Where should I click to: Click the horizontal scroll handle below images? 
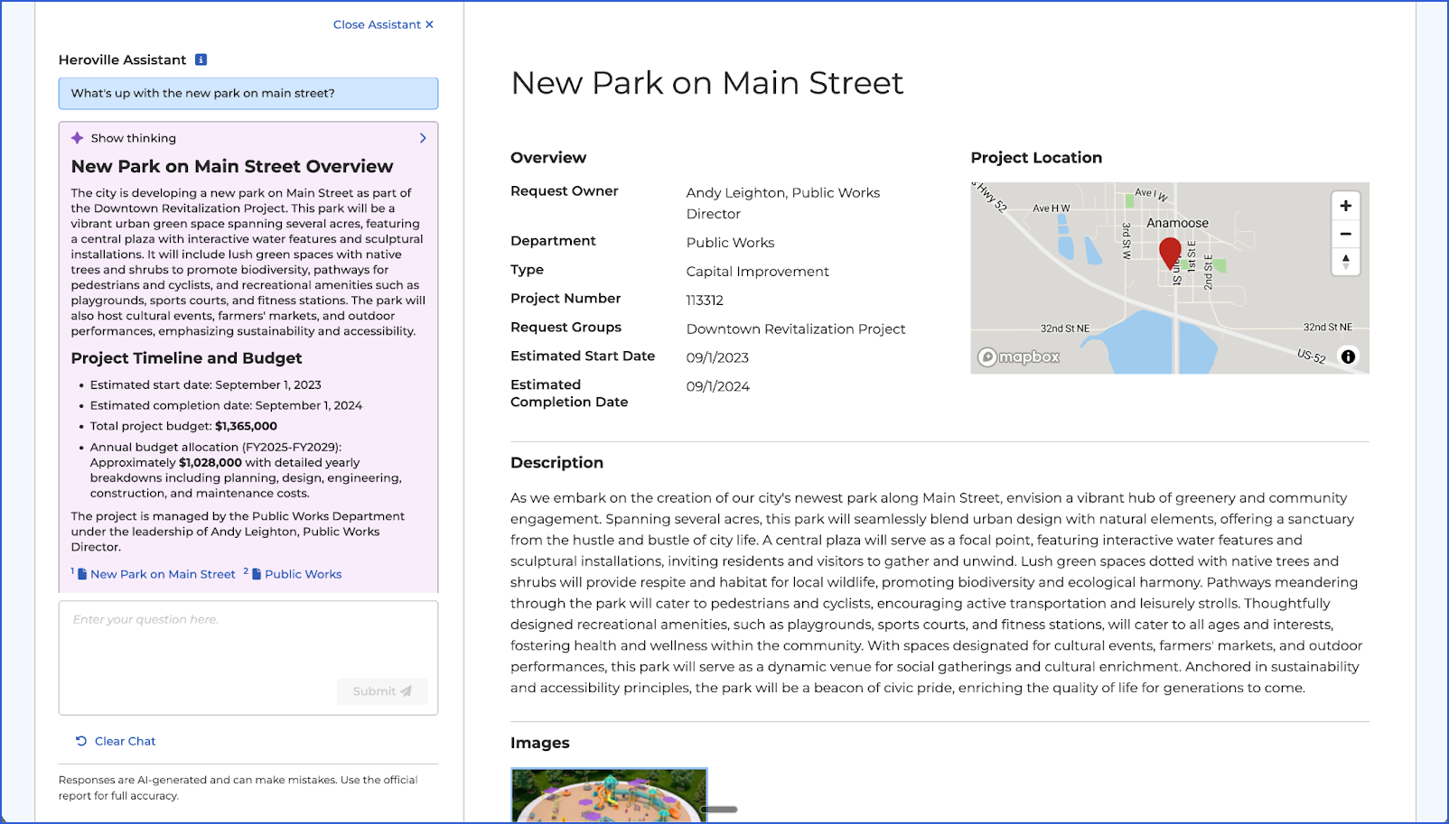(x=719, y=810)
